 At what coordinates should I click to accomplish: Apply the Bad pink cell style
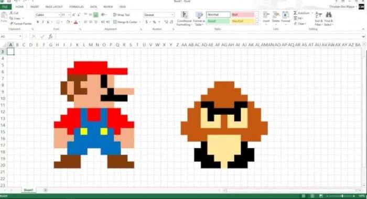coord(243,15)
